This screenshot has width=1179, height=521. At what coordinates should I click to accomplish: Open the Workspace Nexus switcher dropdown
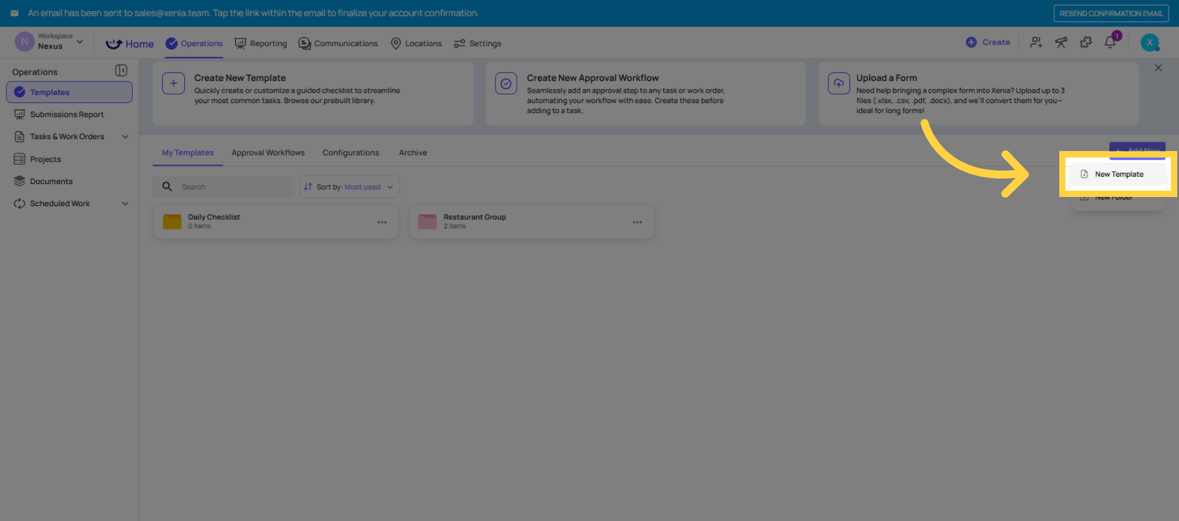pos(49,42)
